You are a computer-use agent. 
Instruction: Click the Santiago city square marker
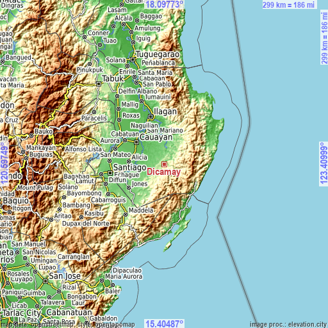(x=110, y=173)
